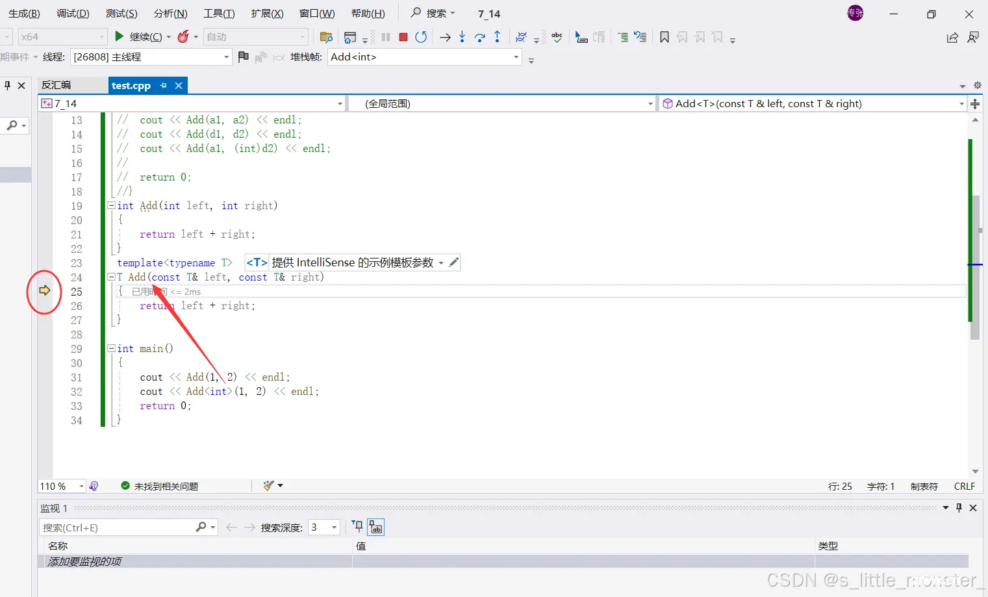Click the bookmark icon in toolbar
The image size is (988, 597).
coord(664,37)
